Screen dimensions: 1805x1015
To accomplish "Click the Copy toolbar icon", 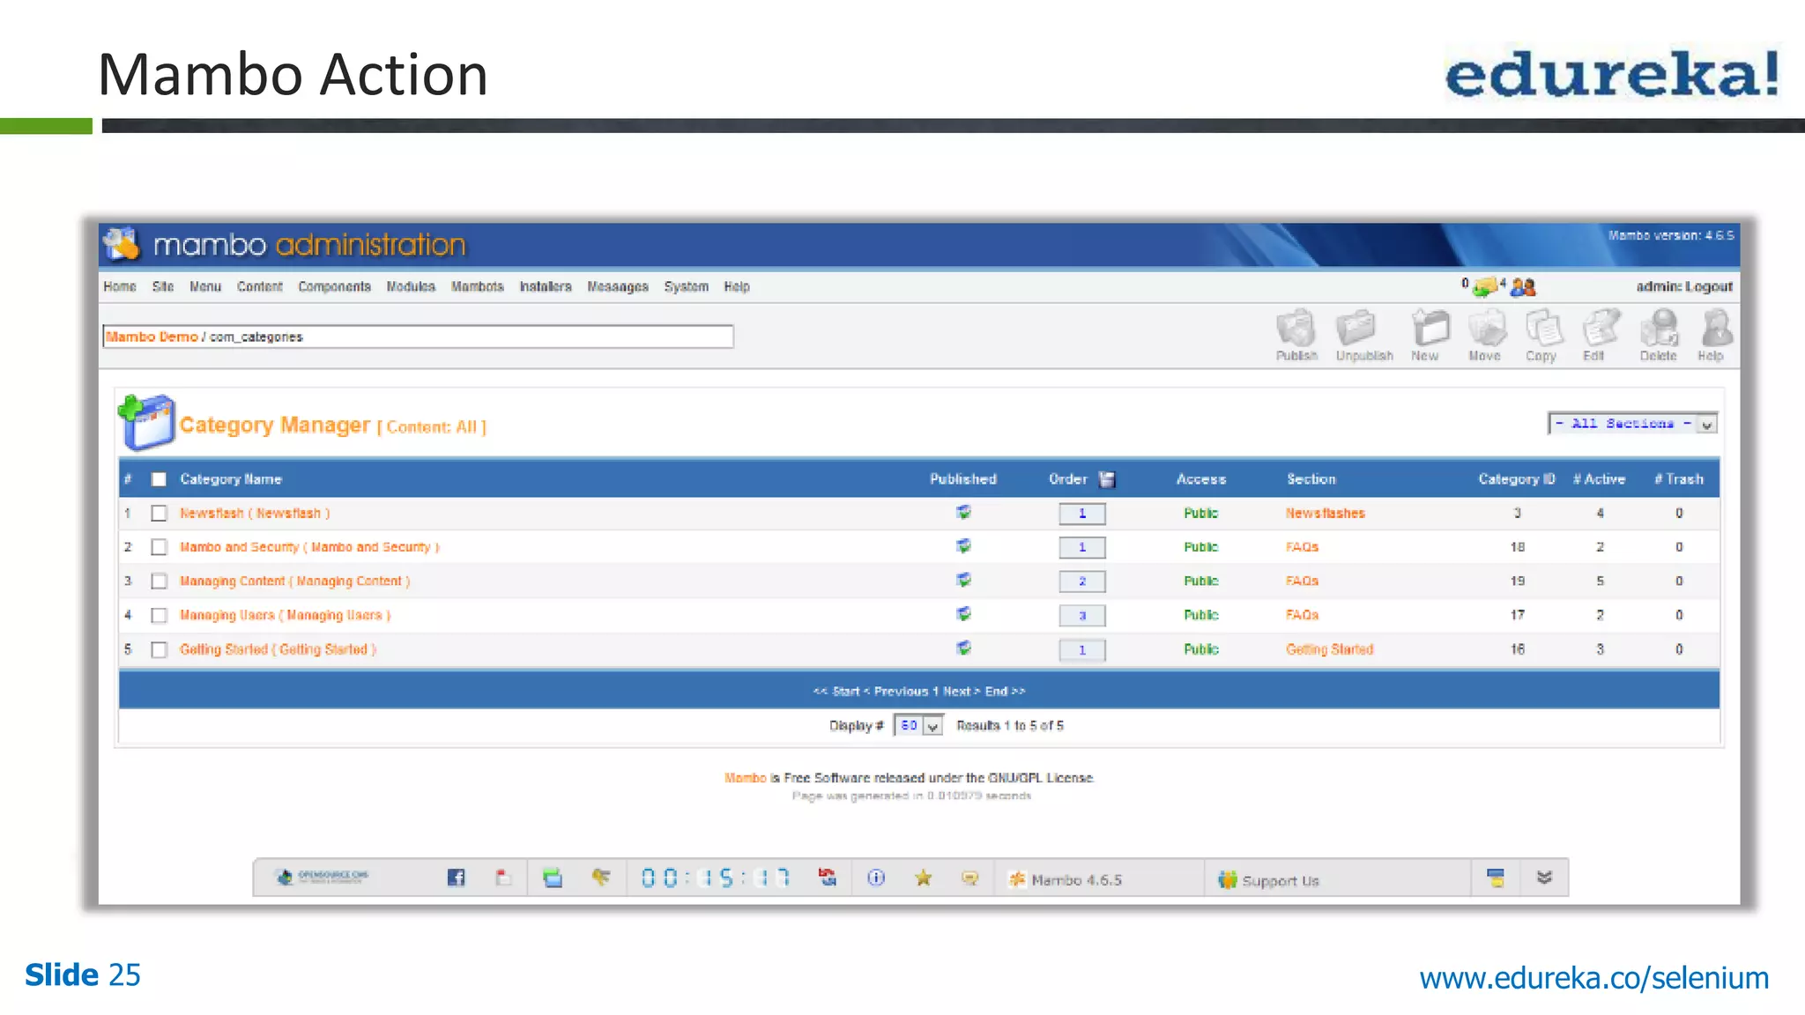I will (1542, 330).
